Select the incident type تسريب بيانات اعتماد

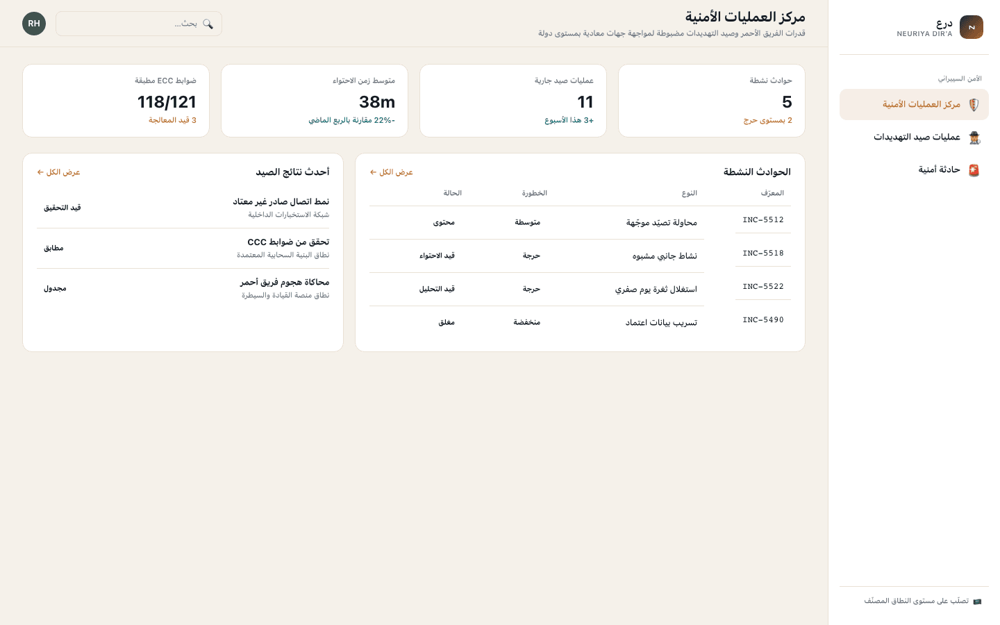661,323
